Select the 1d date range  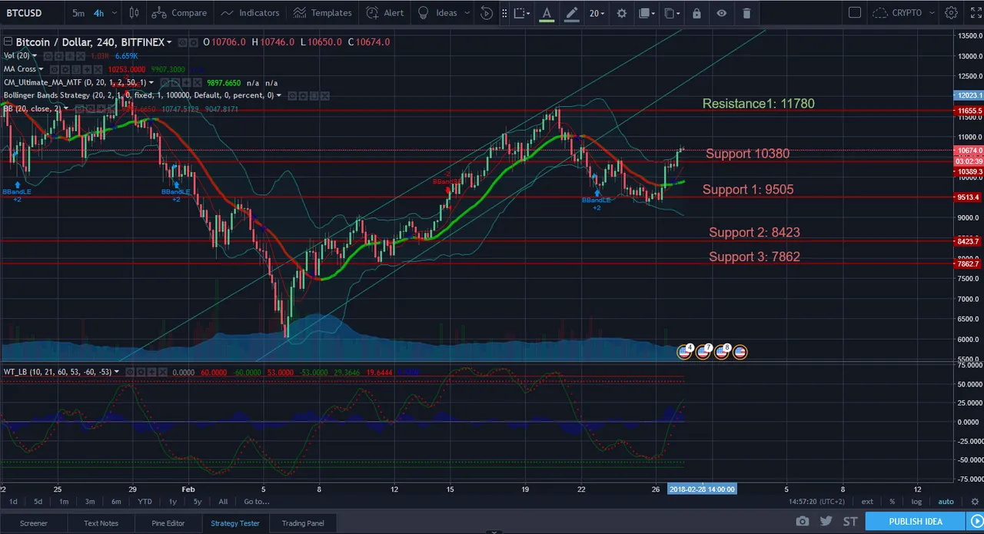tap(14, 502)
